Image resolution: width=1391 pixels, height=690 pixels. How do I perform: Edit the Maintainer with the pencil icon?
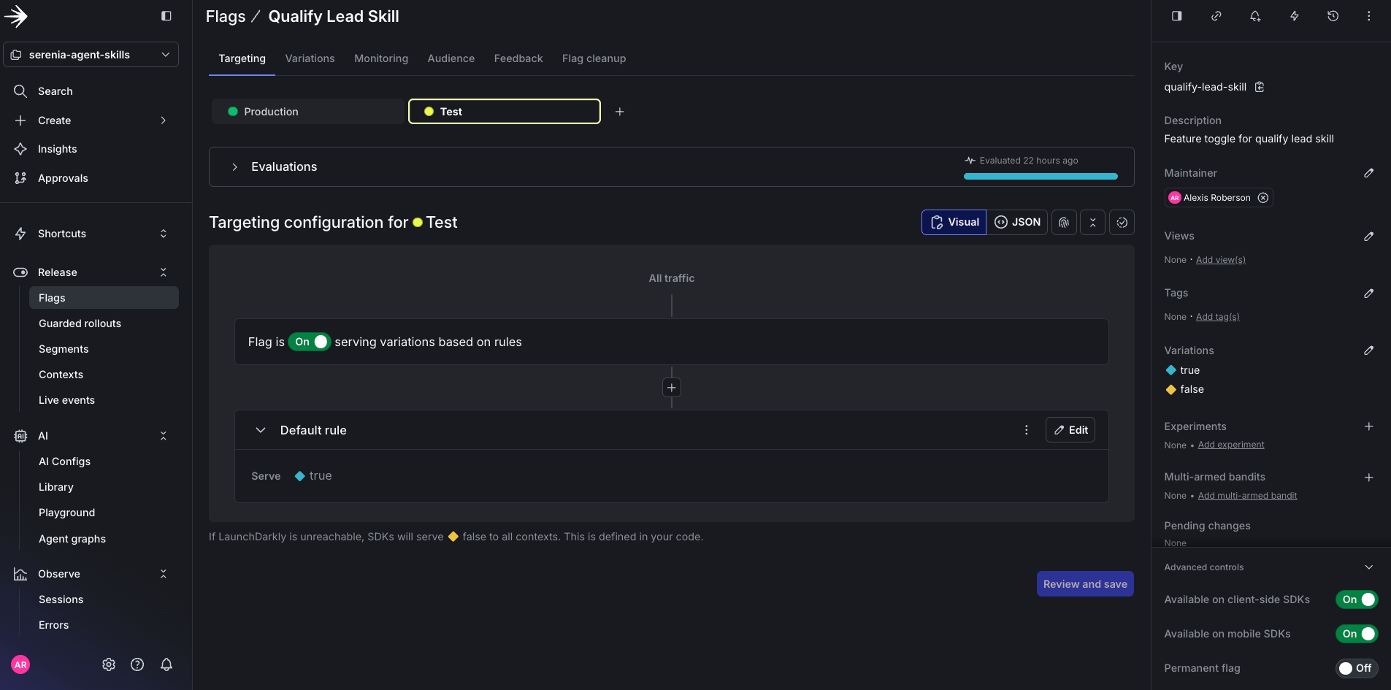point(1369,173)
